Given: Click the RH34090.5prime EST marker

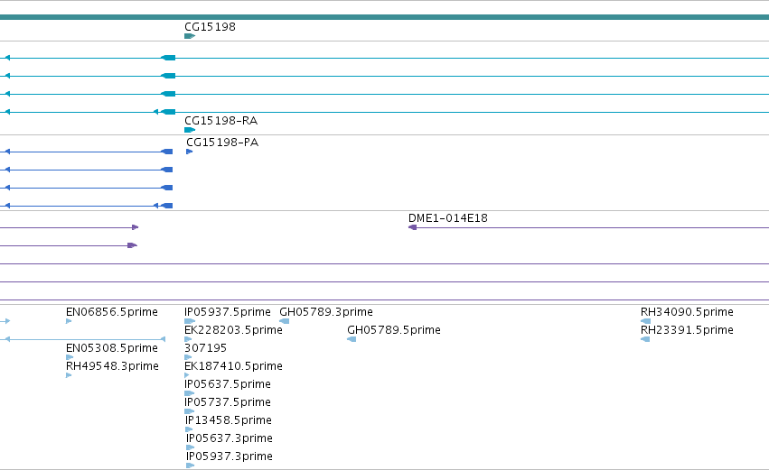Looking at the screenshot, I should tap(645, 322).
